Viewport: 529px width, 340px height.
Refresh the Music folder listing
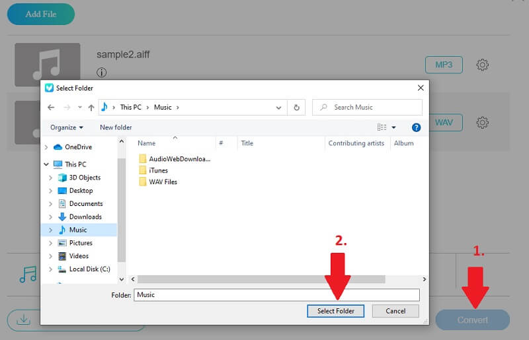pos(297,108)
